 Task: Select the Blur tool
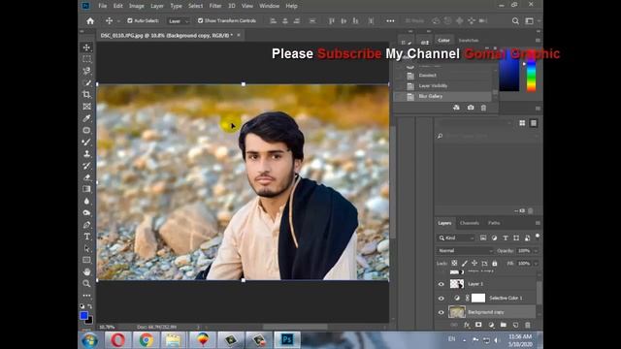(86, 201)
